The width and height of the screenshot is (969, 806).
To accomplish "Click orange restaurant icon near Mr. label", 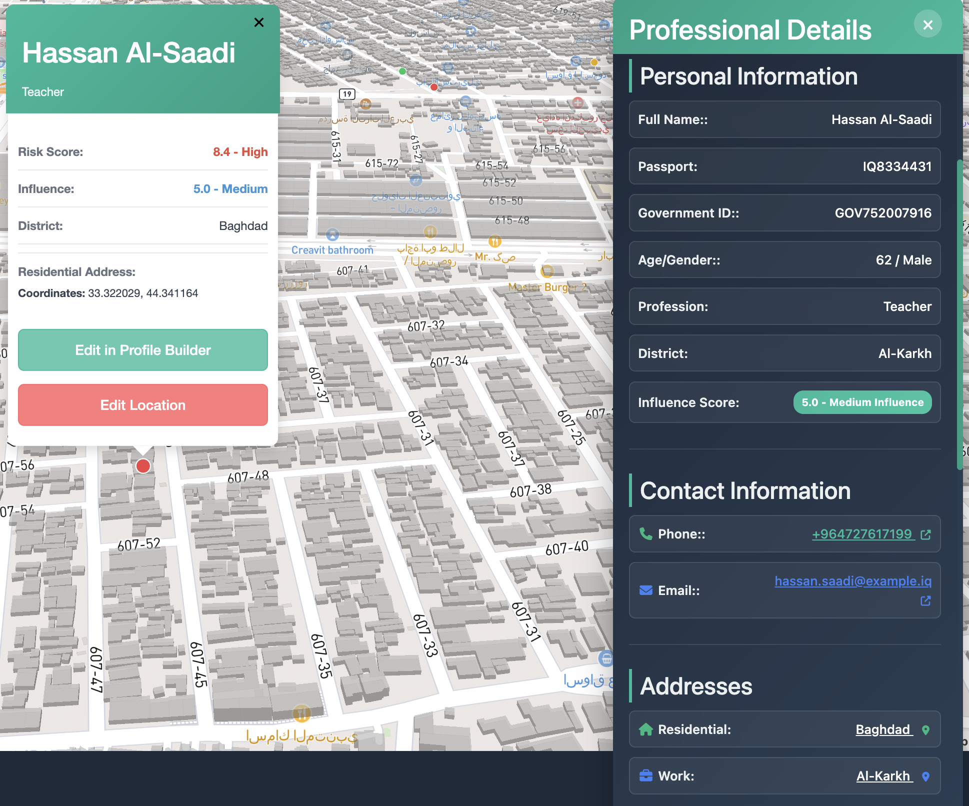I will coord(494,241).
